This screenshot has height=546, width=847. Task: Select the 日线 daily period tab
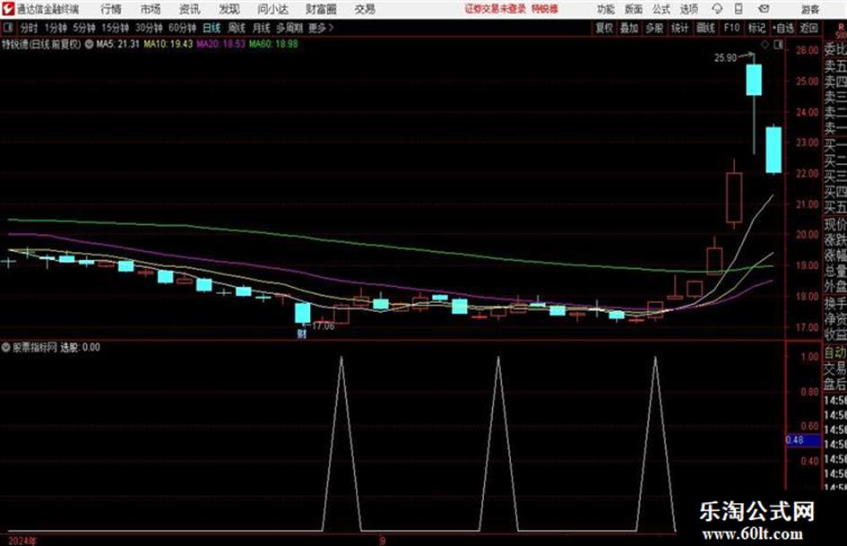click(212, 28)
